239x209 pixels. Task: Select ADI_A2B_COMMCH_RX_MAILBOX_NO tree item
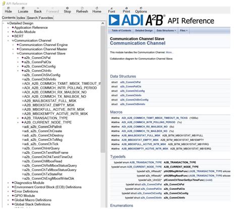click(x=55, y=92)
